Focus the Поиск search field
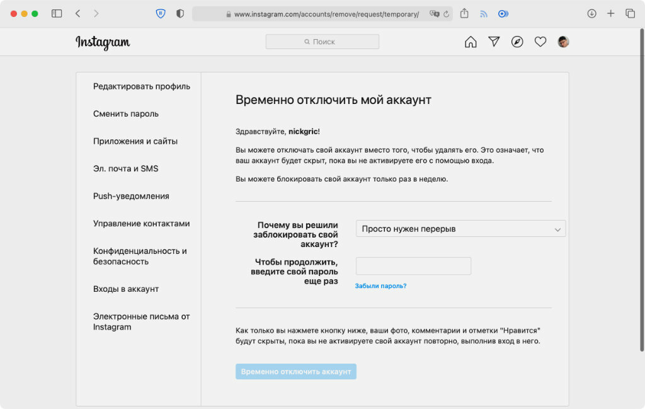The width and height of the screenshot is (645, 409). (322, 42)
